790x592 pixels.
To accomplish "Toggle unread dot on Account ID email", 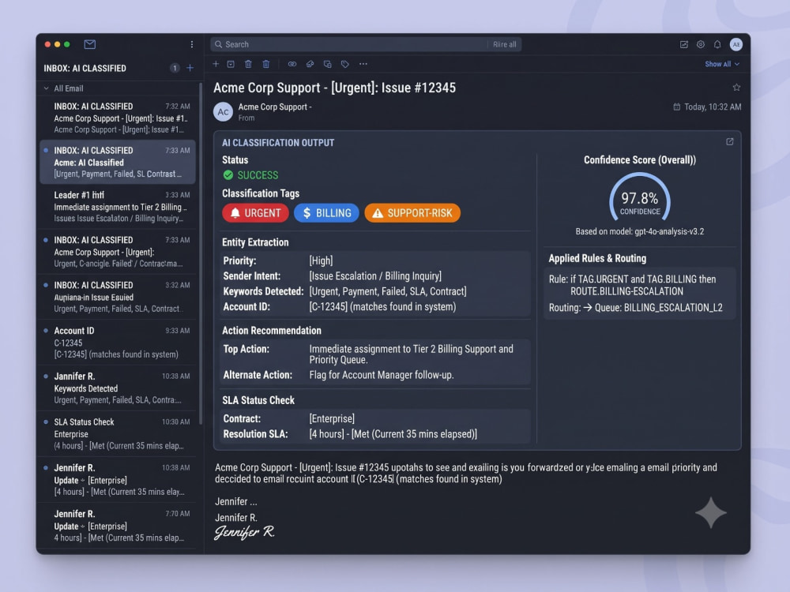I will point(46,331).
